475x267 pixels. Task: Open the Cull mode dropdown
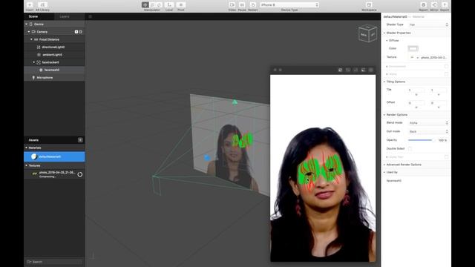428,131
